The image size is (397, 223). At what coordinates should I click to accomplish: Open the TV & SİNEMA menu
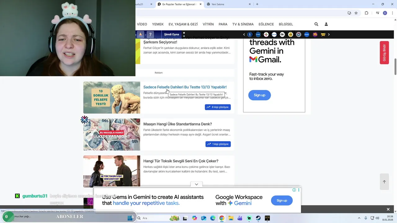click(243, 24)
